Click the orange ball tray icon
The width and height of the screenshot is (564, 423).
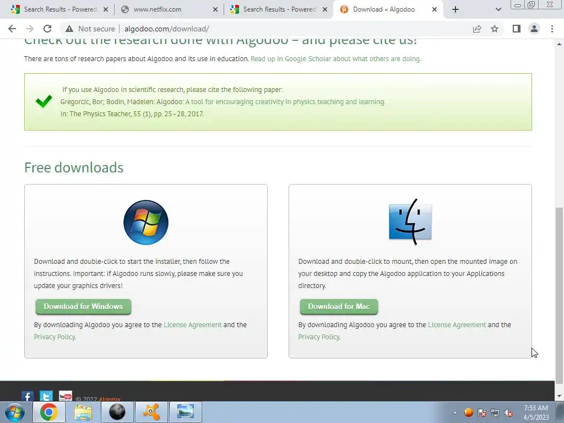[468, 413]
